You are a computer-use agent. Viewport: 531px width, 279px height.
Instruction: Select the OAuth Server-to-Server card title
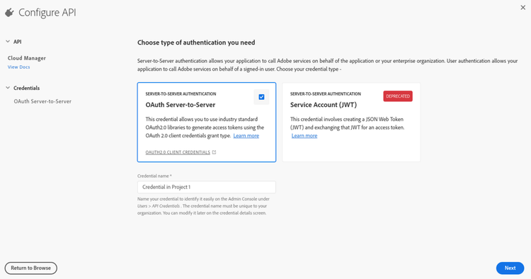[x=181, y=105]
